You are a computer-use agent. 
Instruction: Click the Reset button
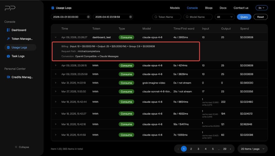click(x=260, y=17)
